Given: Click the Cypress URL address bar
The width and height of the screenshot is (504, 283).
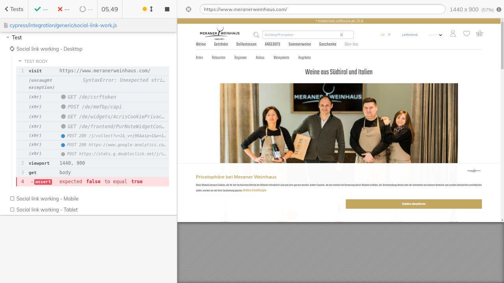Looking at the screenshot, I should click(x=322, y=9).
